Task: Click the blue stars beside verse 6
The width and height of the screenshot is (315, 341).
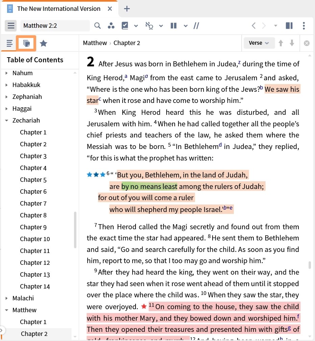Action: coord(96,175)
